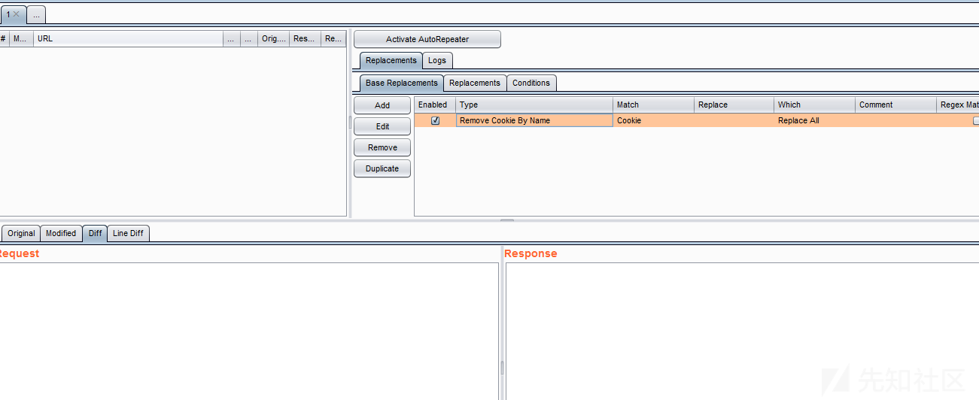This screenshot has height=400, width=979.
Task: Click the 'M...' method column header
Action: [21, 38]
